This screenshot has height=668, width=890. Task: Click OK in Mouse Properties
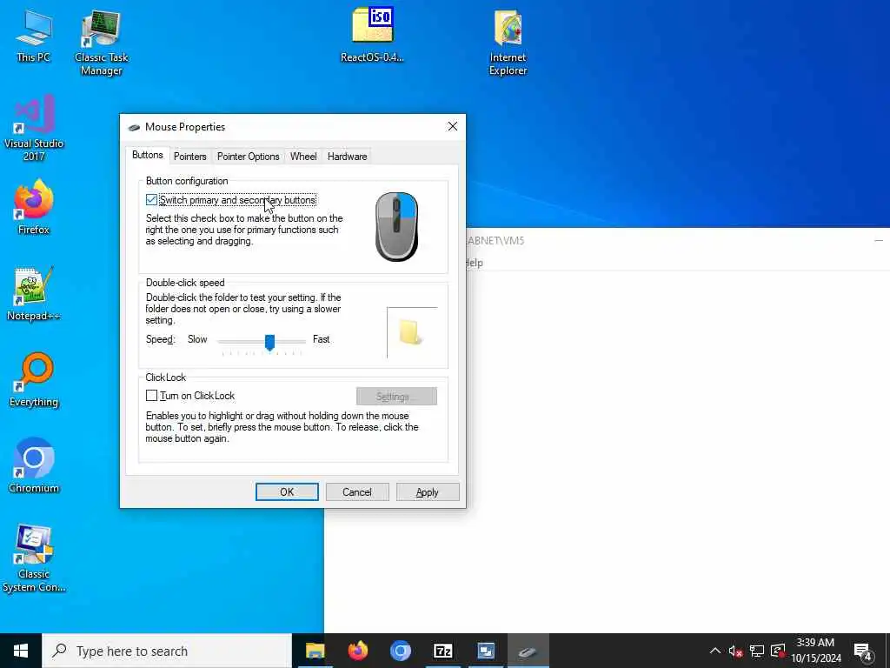click(287, 492)
